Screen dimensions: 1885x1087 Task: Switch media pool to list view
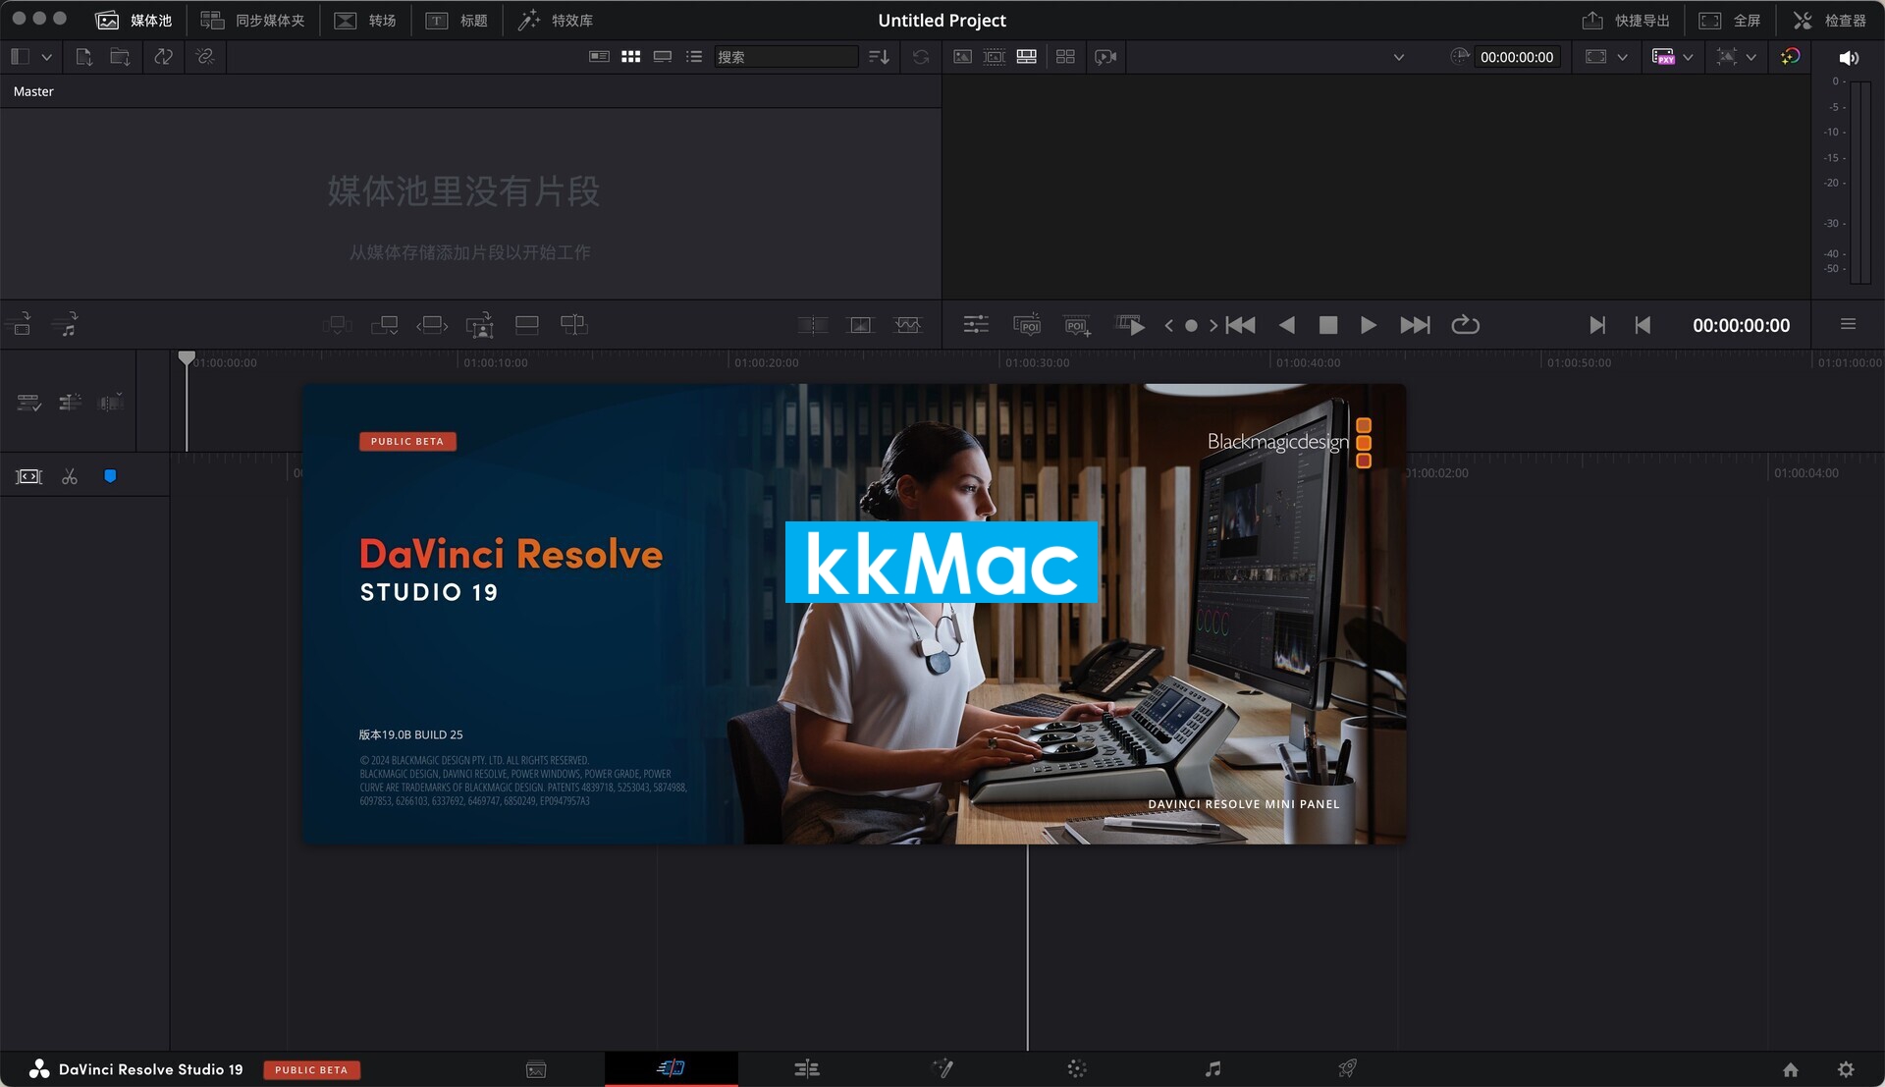pyautogui.click(x=694, y=57)
